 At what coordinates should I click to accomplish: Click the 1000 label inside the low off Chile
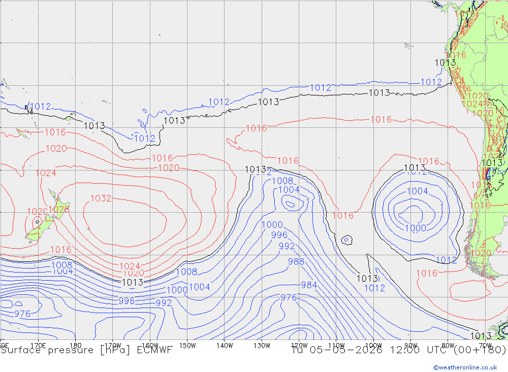point(416,228)
